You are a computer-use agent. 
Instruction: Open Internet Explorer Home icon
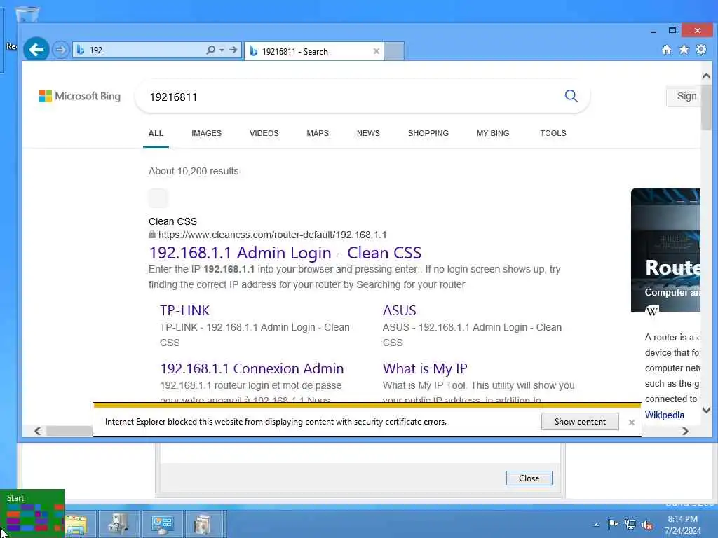(x=667, y=50)
